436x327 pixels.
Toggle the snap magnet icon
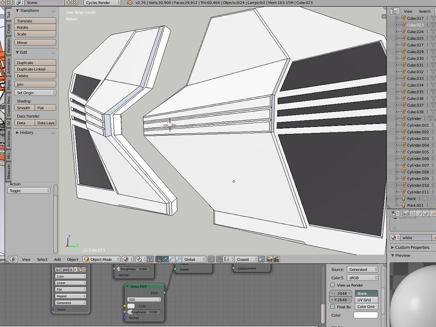pos(219,259)
